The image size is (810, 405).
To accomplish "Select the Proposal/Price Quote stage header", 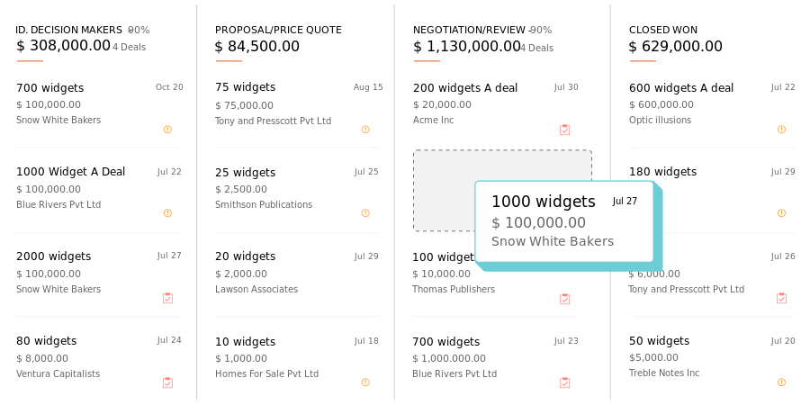I will [x=278, y=30].
